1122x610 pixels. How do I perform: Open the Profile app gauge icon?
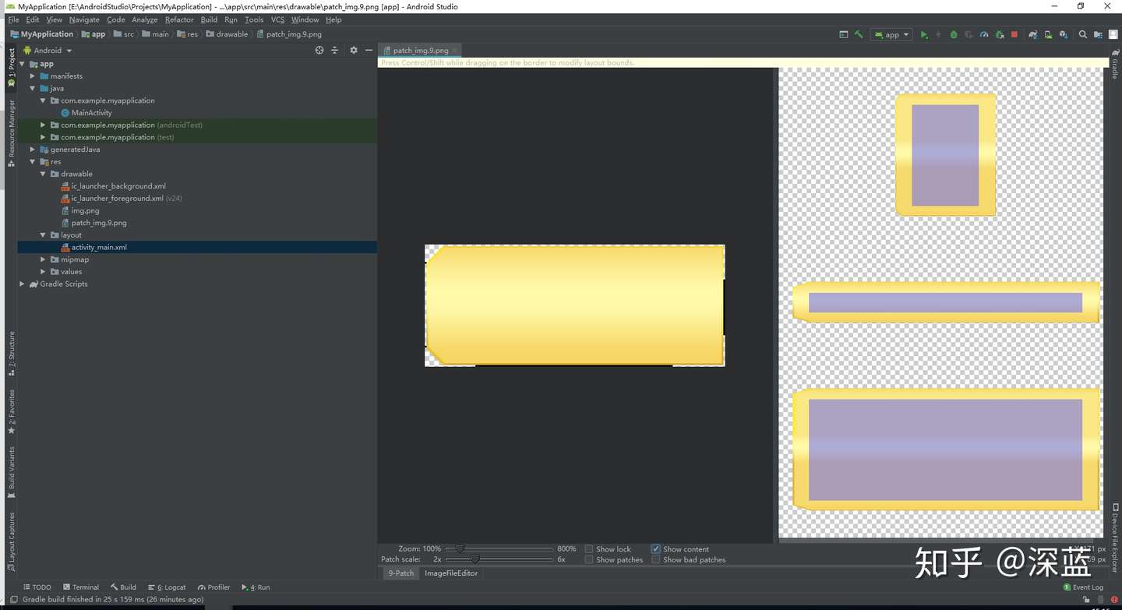click(x=984, y=34)
